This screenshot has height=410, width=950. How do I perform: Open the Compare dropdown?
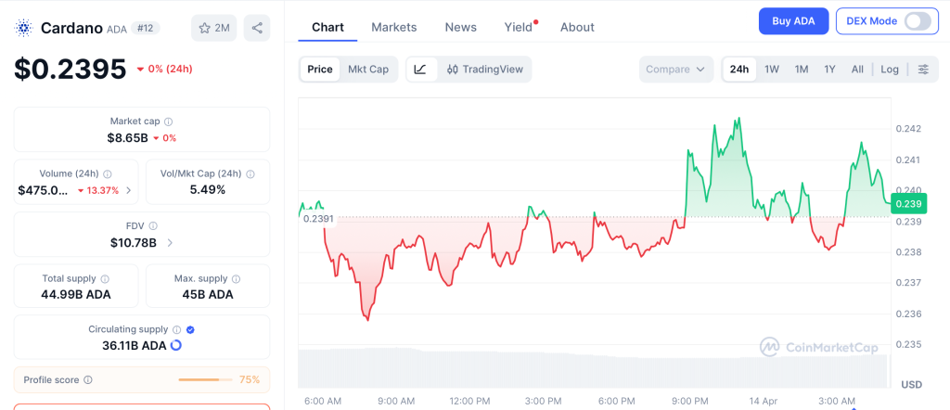coord(676,70)
